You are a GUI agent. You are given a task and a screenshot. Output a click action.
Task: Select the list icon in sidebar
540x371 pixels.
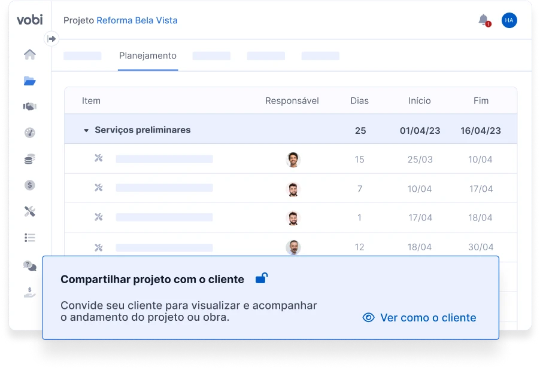[29, 237]
